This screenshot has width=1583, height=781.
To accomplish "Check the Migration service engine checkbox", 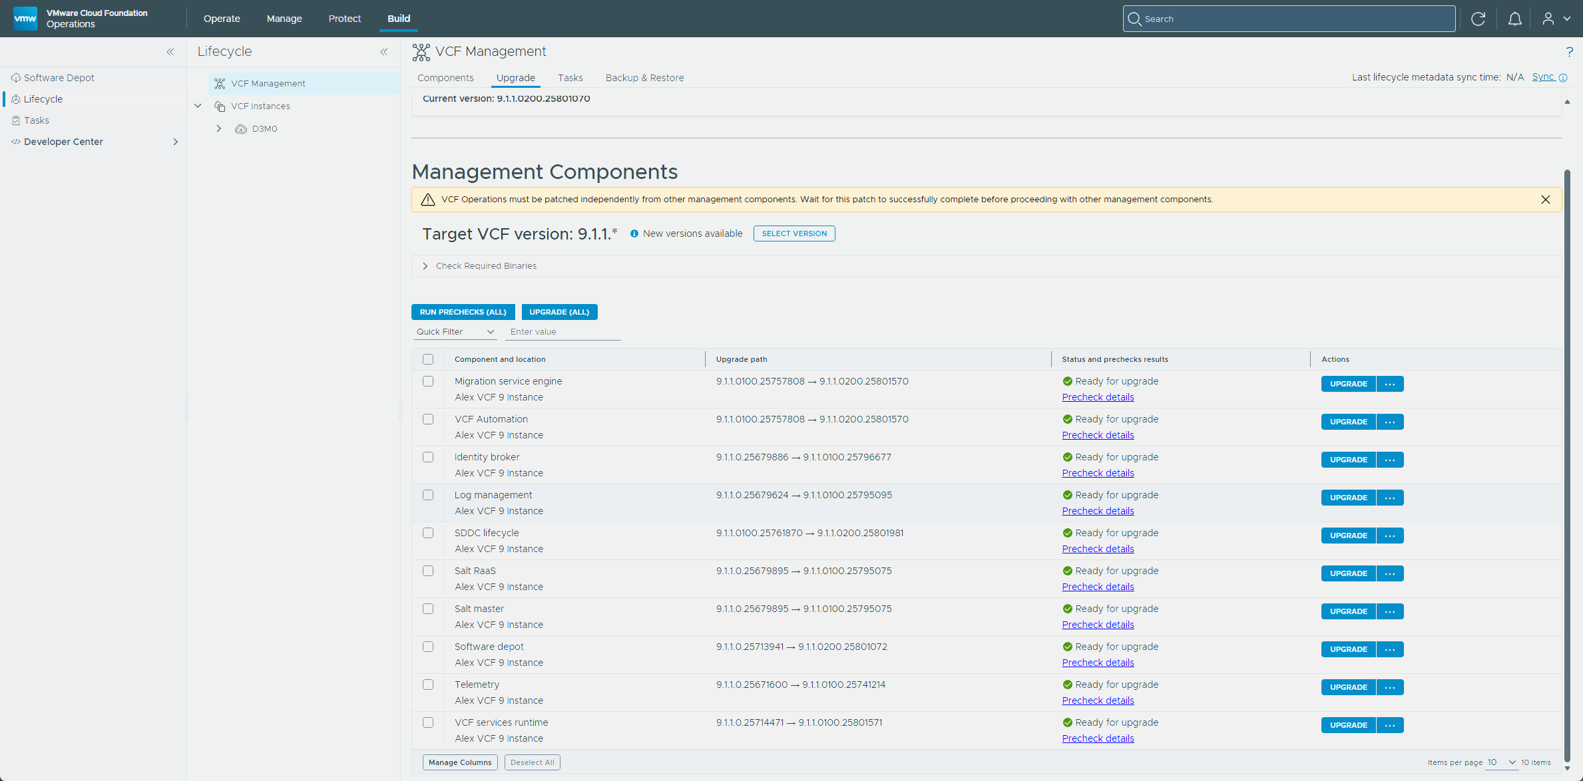I will pyautogui.click(x=428, y=381).
